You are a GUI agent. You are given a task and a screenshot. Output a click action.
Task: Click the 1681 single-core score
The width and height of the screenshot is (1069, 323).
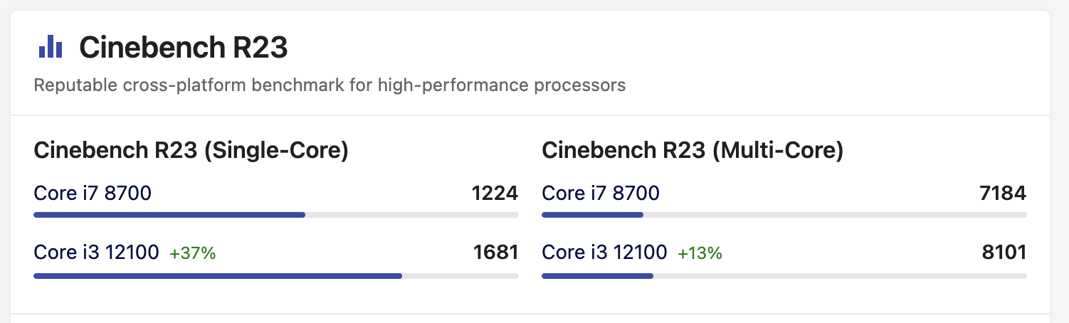(x=495, y=252)
